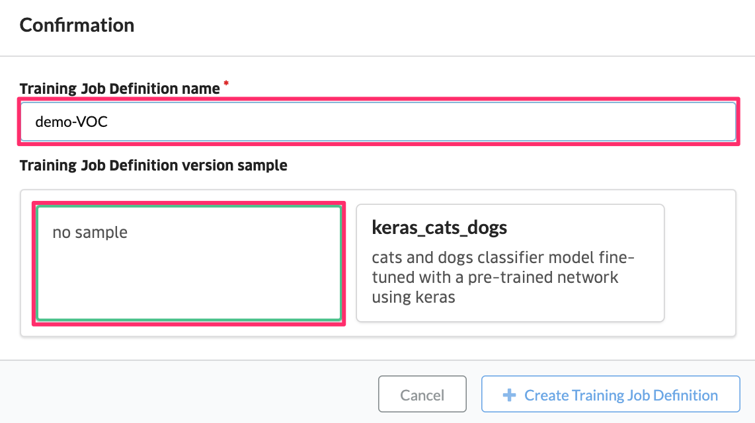The width and height of the screenshot is (755, 423).
Task: Click the "Confirmation" dialog title
Action: click(x=77, y=25)
